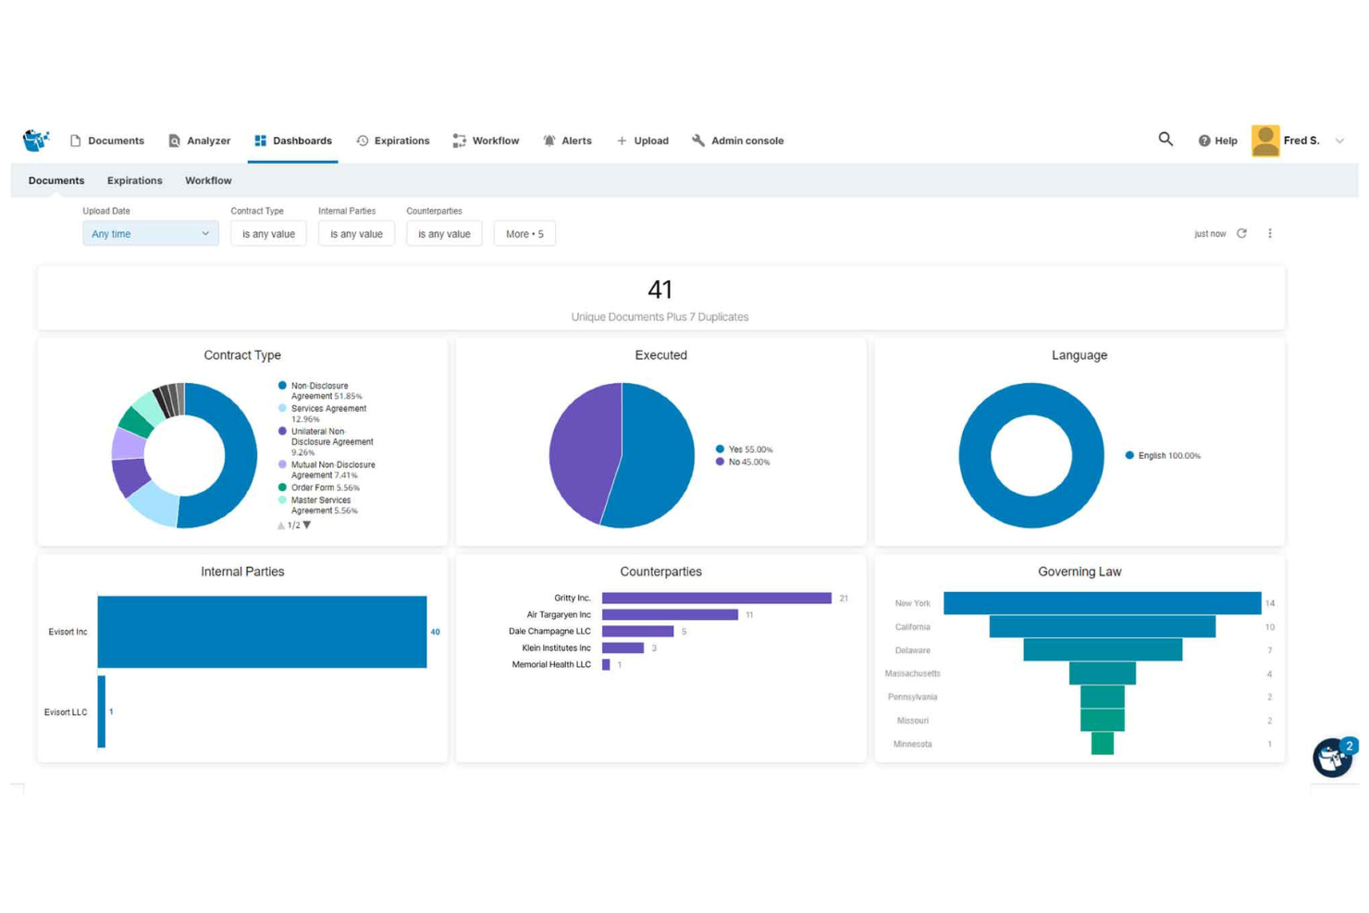
Task: Open the Counterparties 'is any value' filter
Action: pyautogui.click(x=444, y=233)
